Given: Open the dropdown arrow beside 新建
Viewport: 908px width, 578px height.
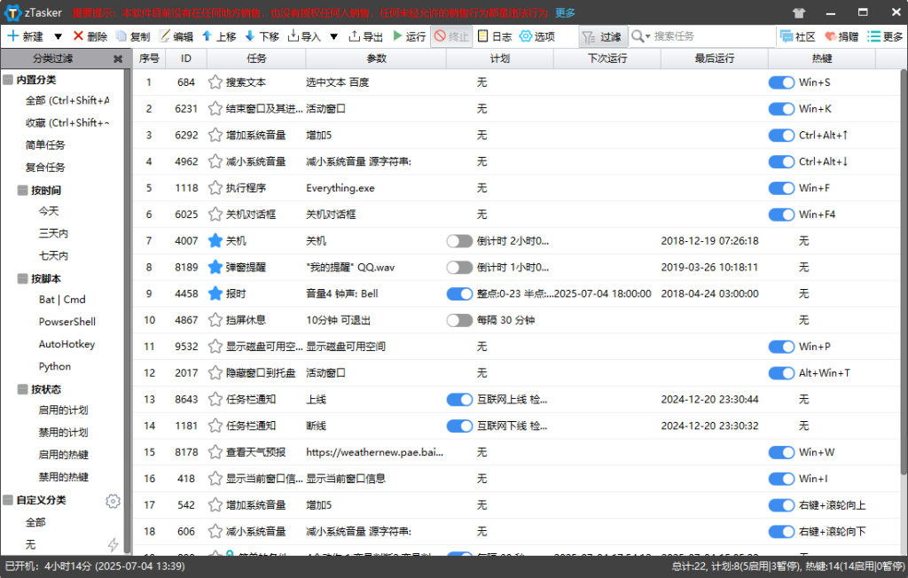Looking at the screenshot, I should pyautogui.click(x=58, y=36).
